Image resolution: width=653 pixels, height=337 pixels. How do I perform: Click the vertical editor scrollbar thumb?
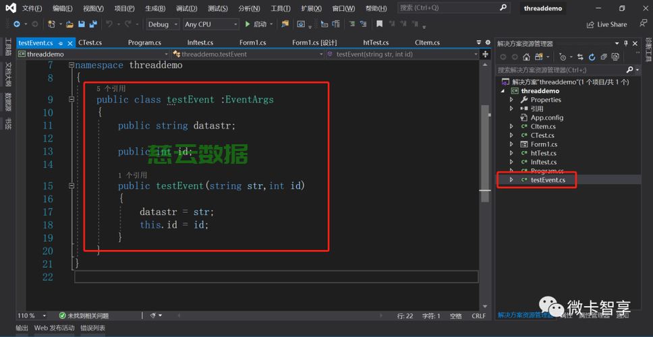(x=485, y=153)
